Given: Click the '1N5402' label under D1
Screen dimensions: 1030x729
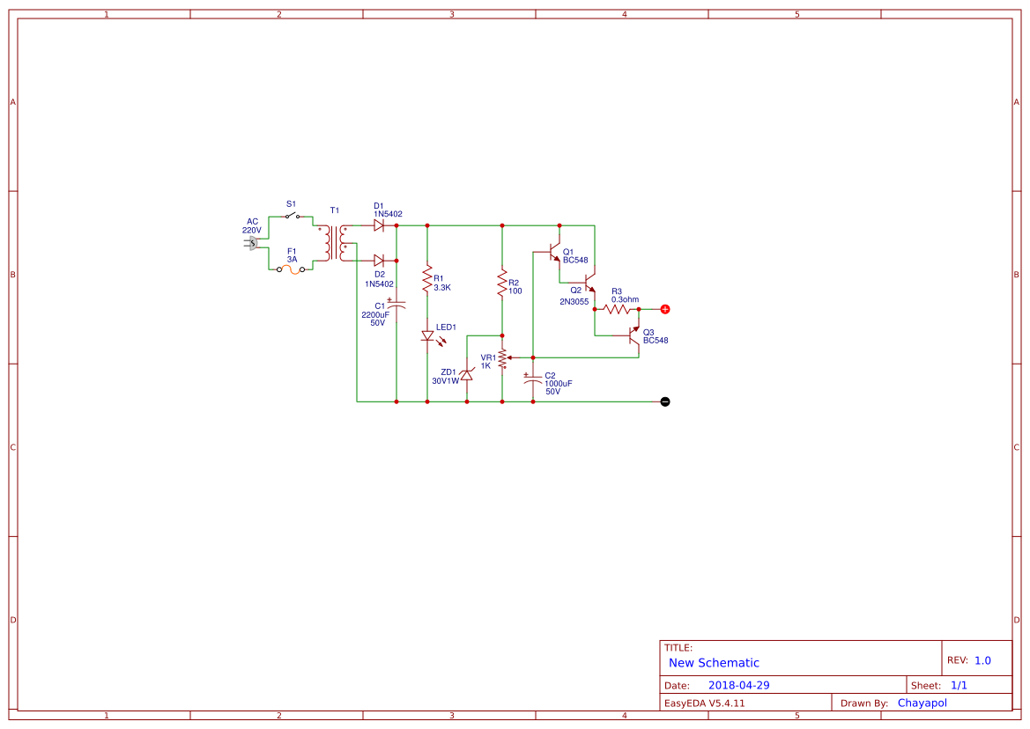Looking at the screenshot, I should click(x=389, y=214).
